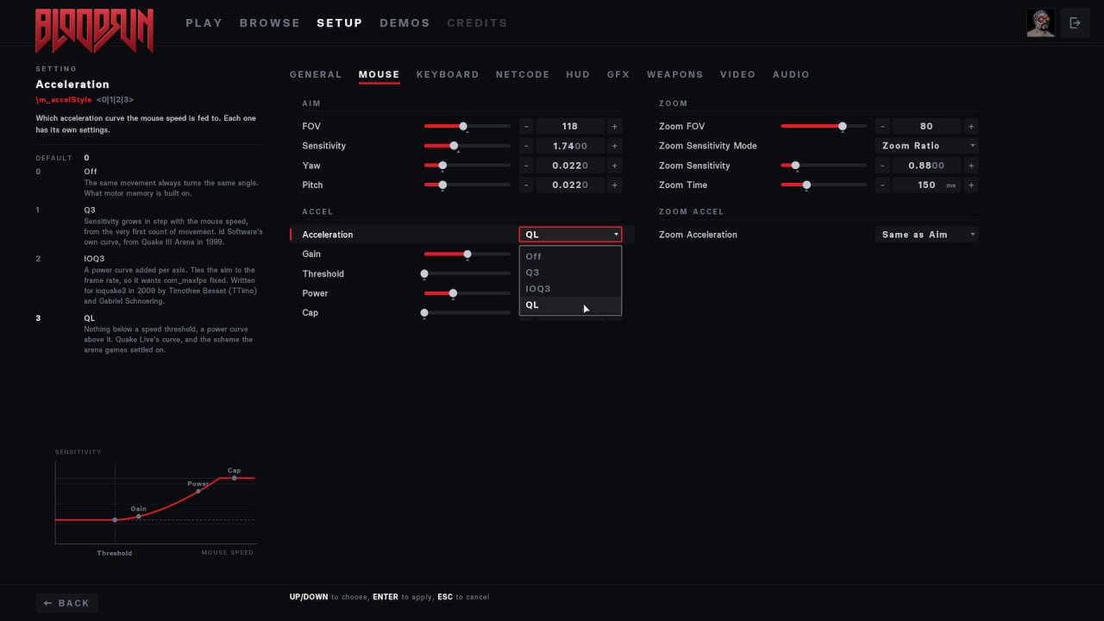This screenshot has width=1104, height=621.
Task: Click the \m_accelStyle cvar name text
Action: tap(63, 100)
